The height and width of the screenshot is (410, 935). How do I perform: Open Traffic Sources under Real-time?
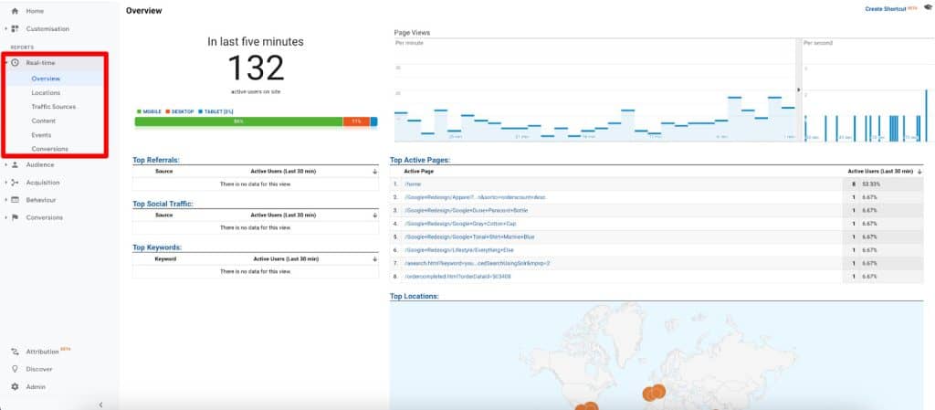(x=54, y=107)
